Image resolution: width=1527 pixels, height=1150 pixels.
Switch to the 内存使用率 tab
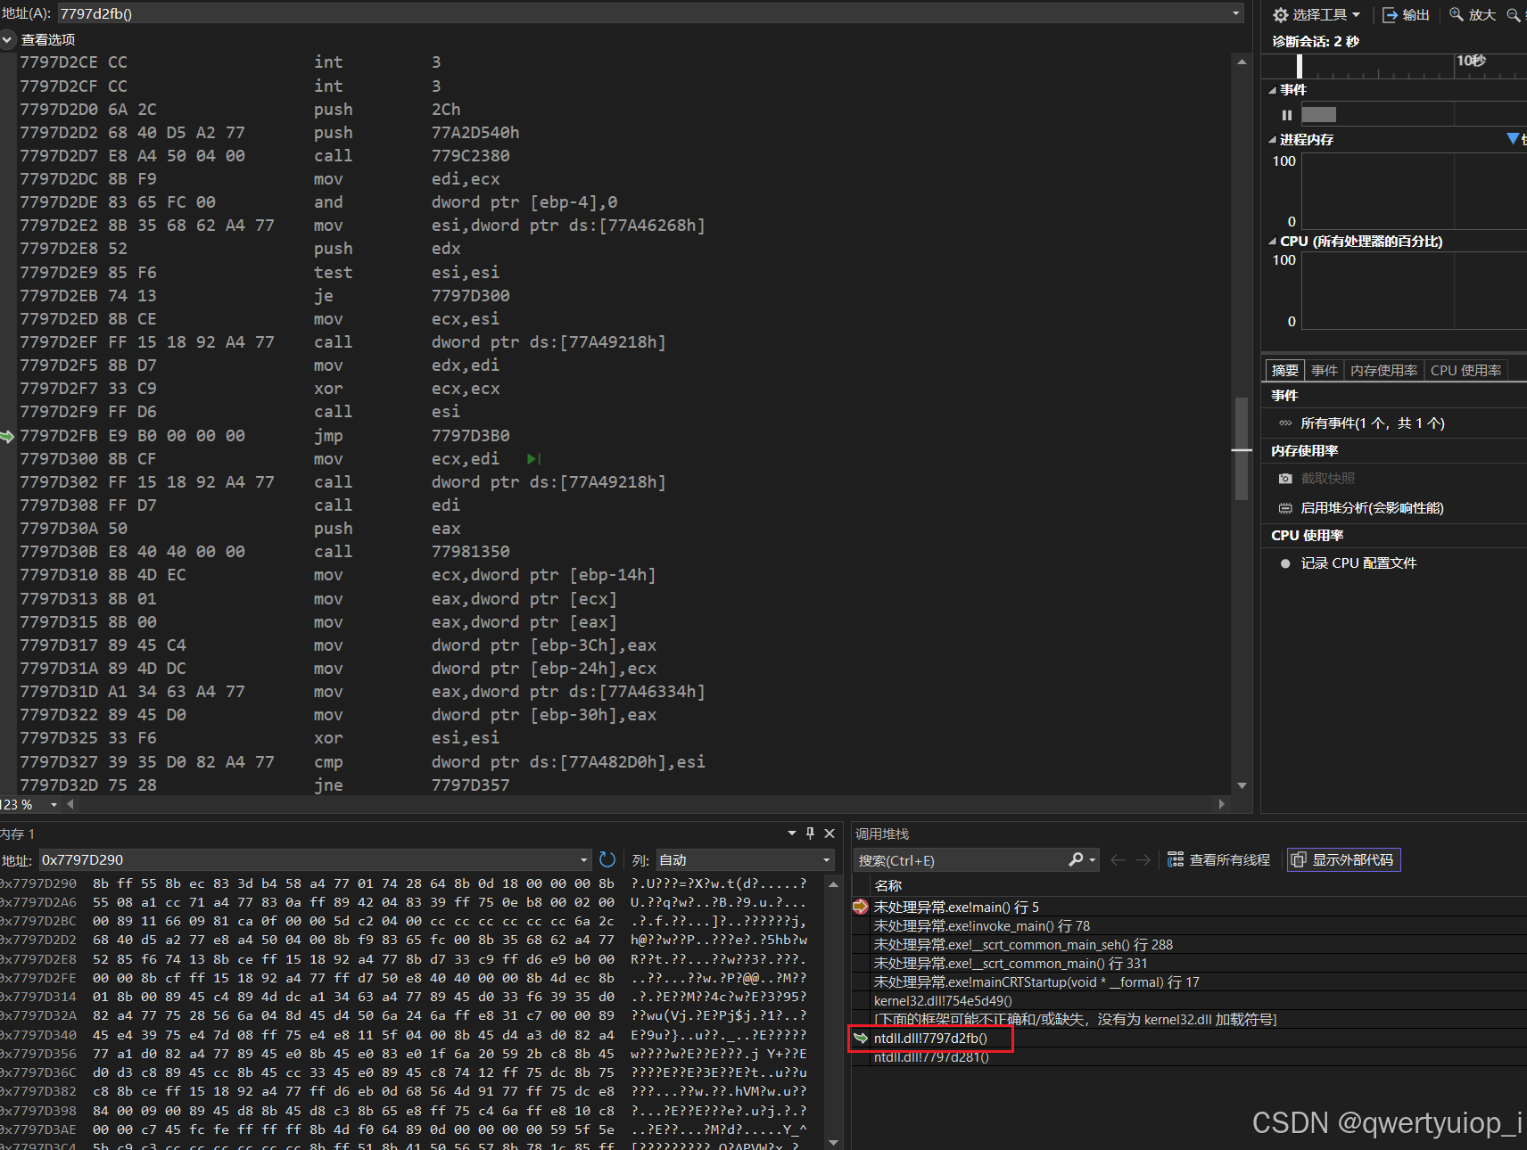click(x=1384, y=370)
